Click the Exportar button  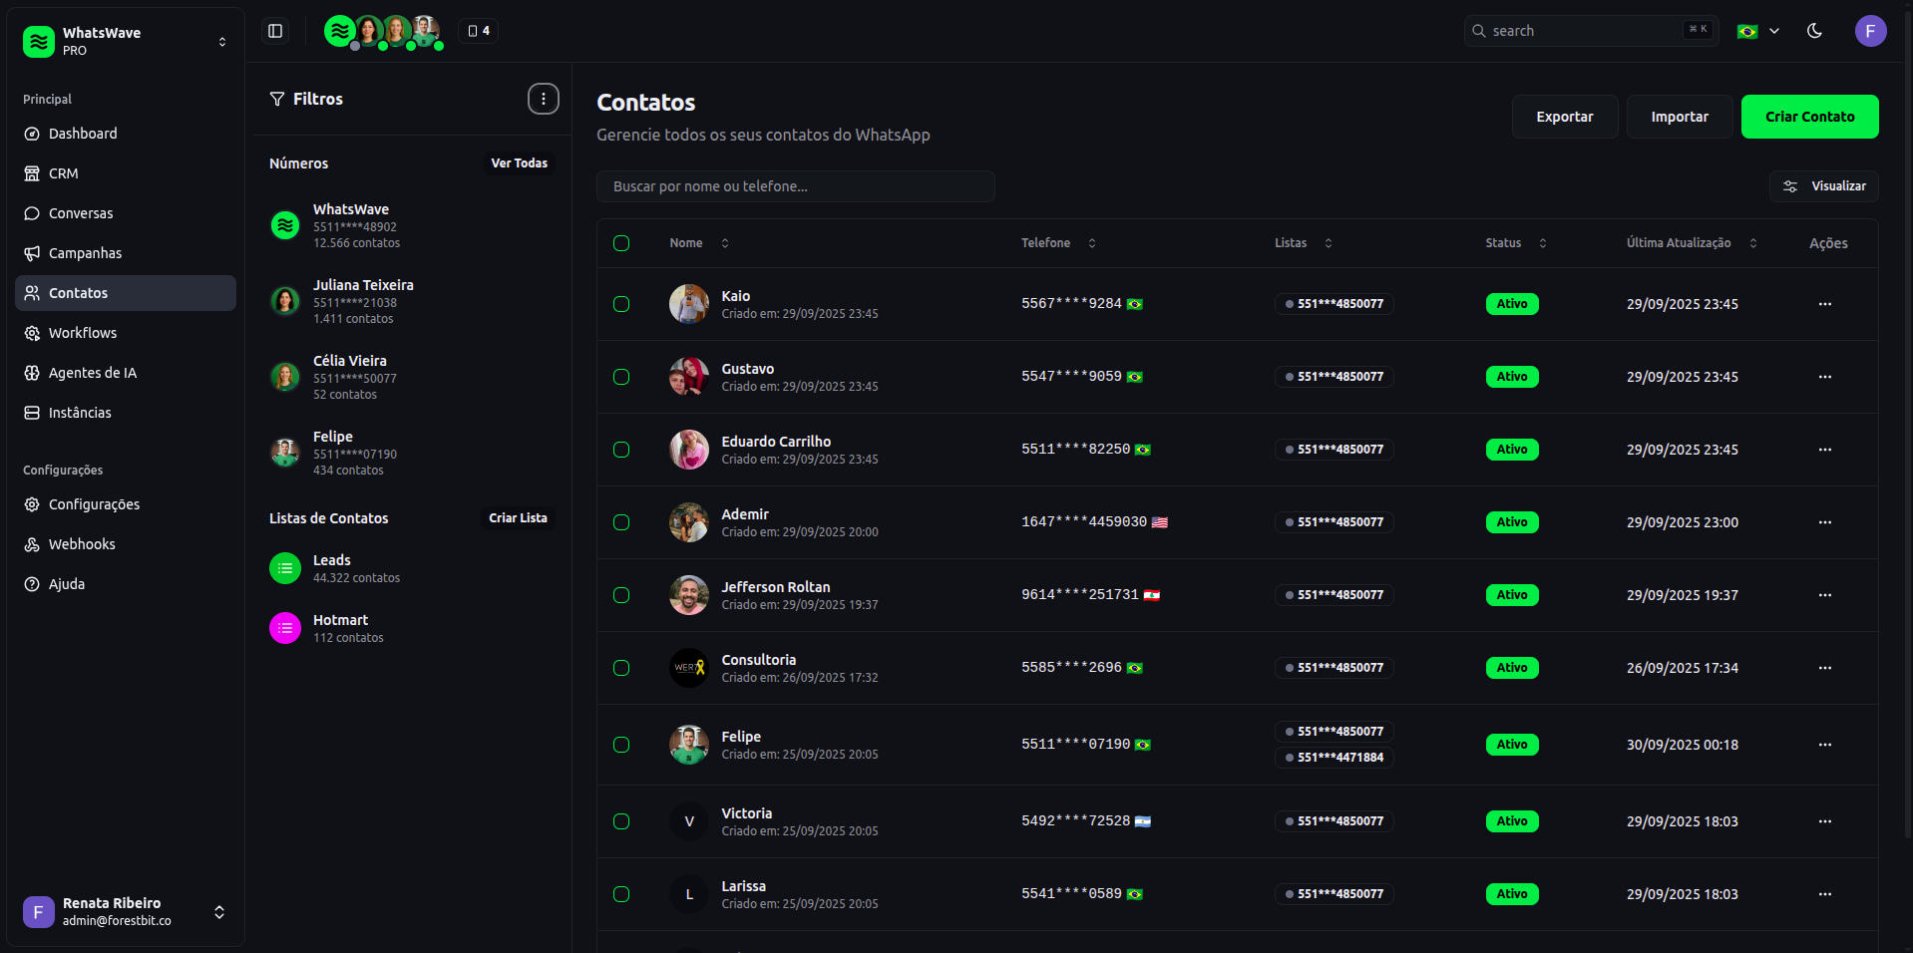click(1564, 117)
